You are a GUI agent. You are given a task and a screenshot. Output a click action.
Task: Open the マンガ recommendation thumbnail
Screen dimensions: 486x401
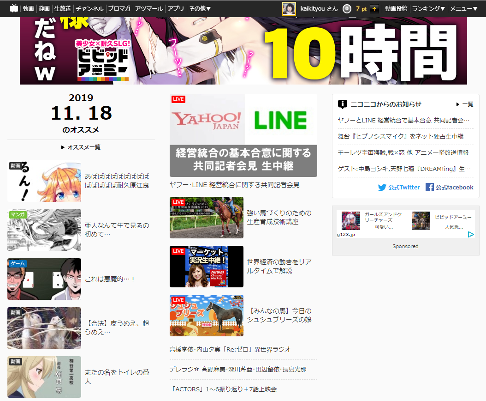[44, 230]
